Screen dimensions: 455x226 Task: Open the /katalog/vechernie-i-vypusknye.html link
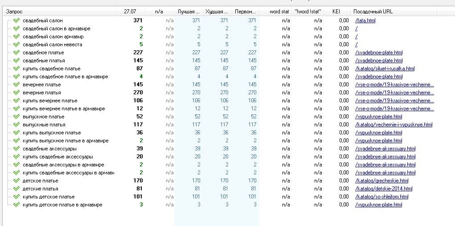coord(394,125)
